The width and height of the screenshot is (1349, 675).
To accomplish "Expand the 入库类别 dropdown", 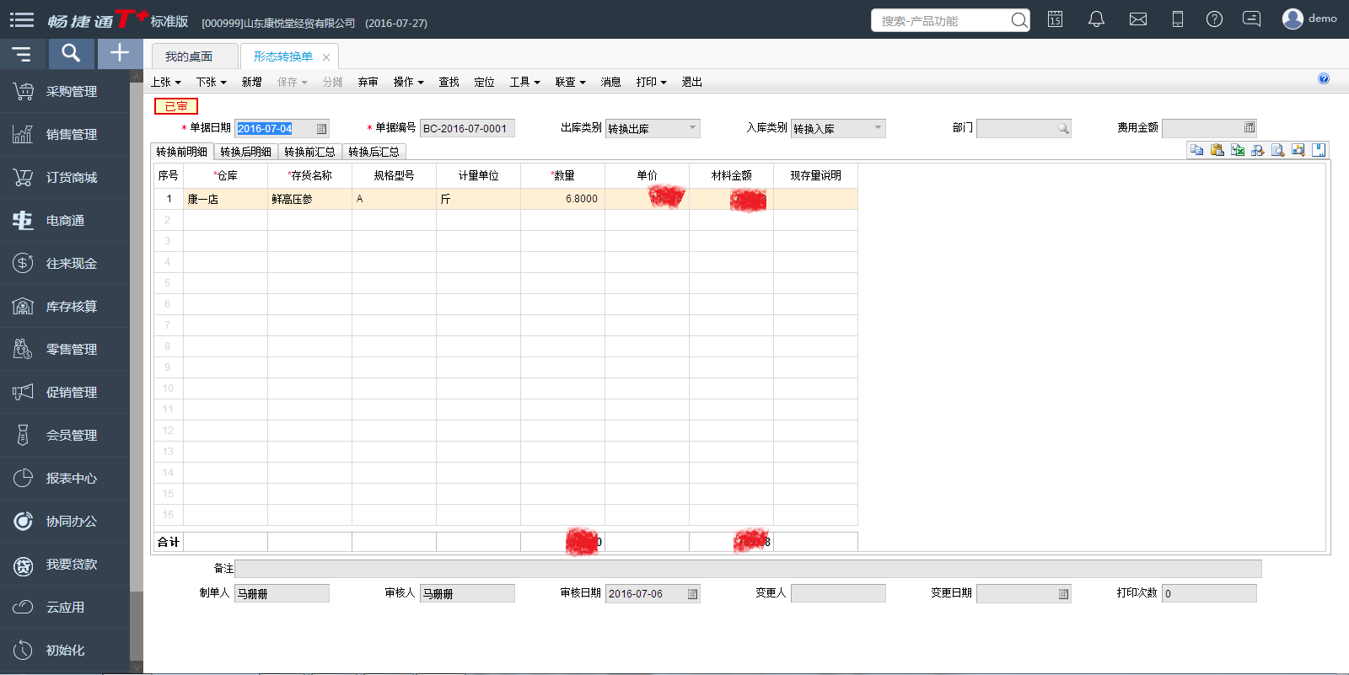I will tap(878, 128).
